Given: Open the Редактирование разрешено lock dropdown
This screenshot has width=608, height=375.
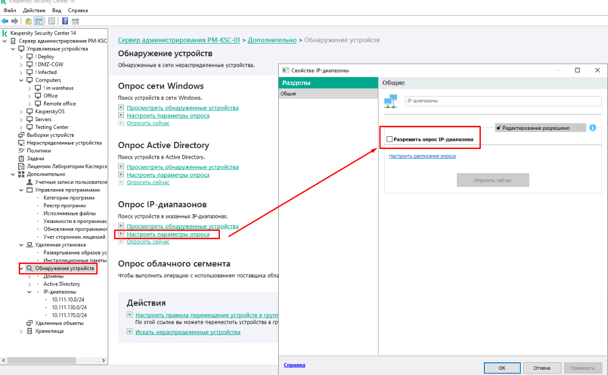Looking at the screenshot, I should pos(541,128).
